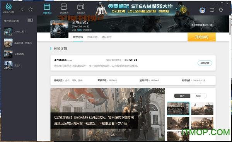Click the double down chevron in header banner
The width and height of the screenshot is (232, 142).
201,29
